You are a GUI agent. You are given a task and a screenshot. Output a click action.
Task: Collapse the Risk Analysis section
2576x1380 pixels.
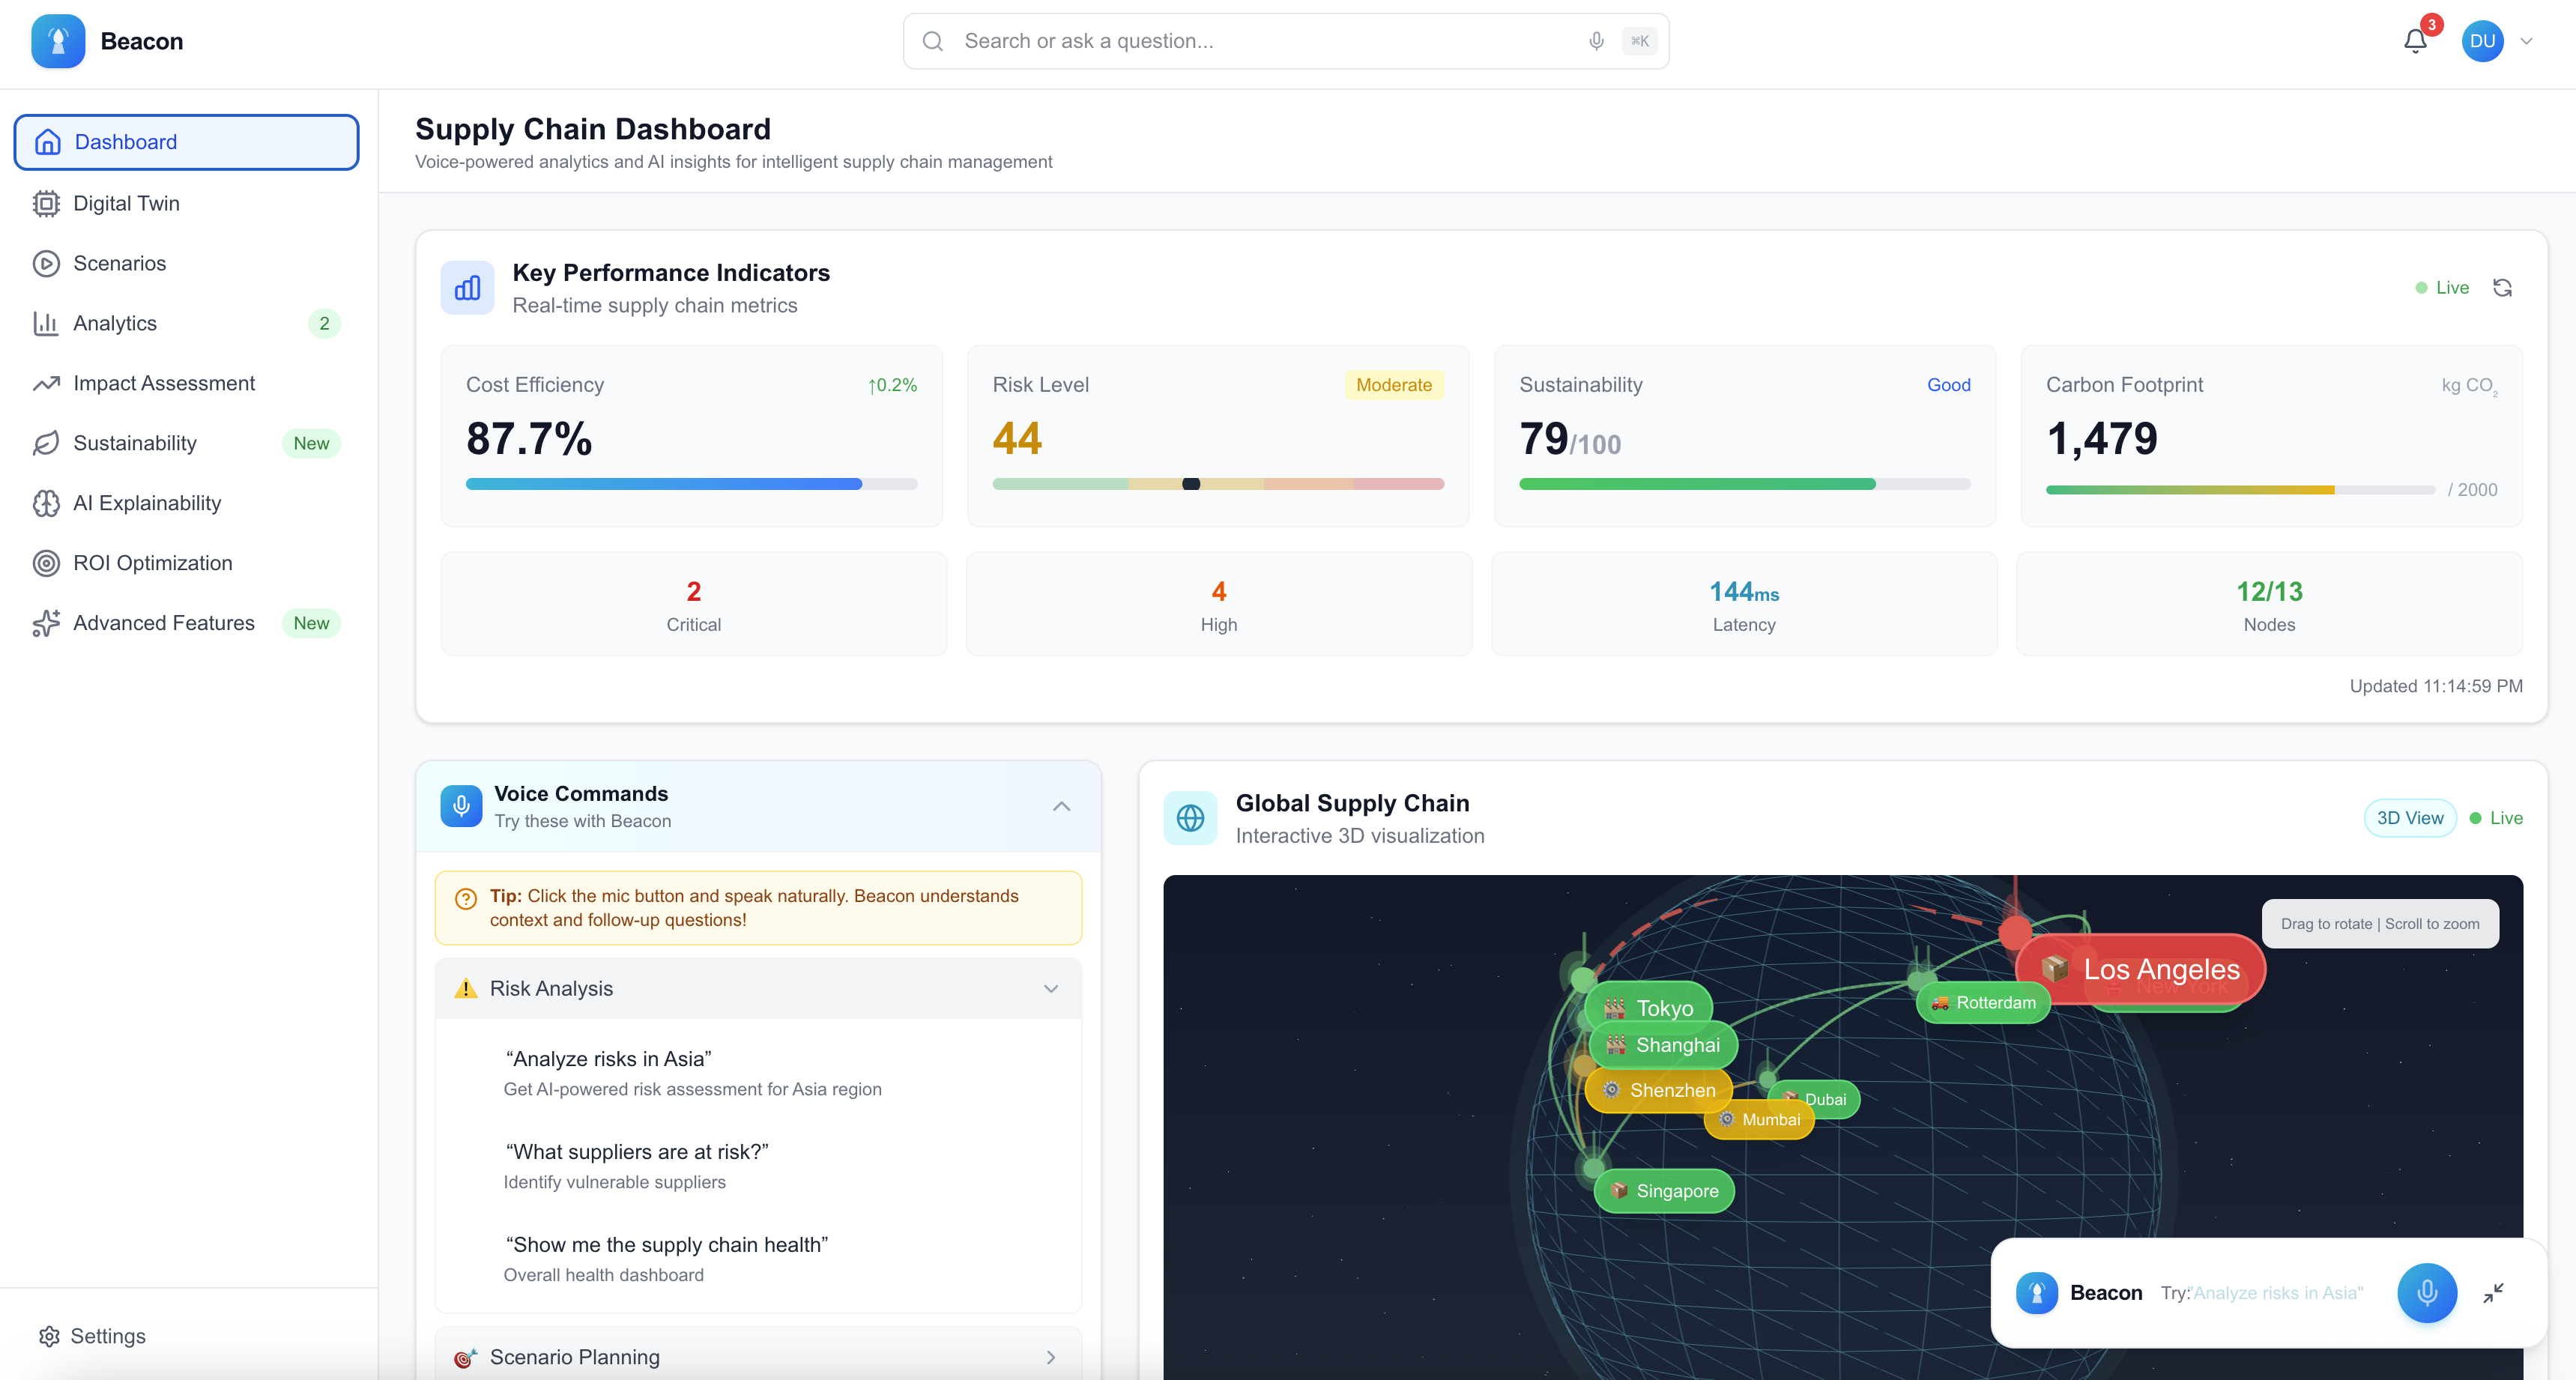[x=1050, y=988]
